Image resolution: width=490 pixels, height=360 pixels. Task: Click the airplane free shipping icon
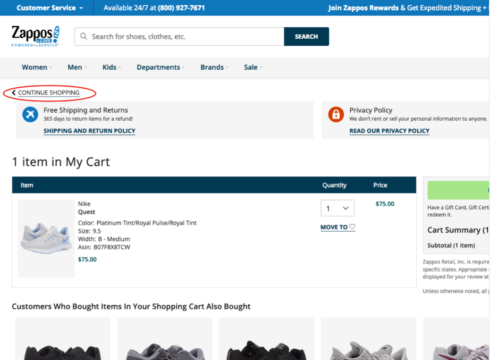point(30,114)
